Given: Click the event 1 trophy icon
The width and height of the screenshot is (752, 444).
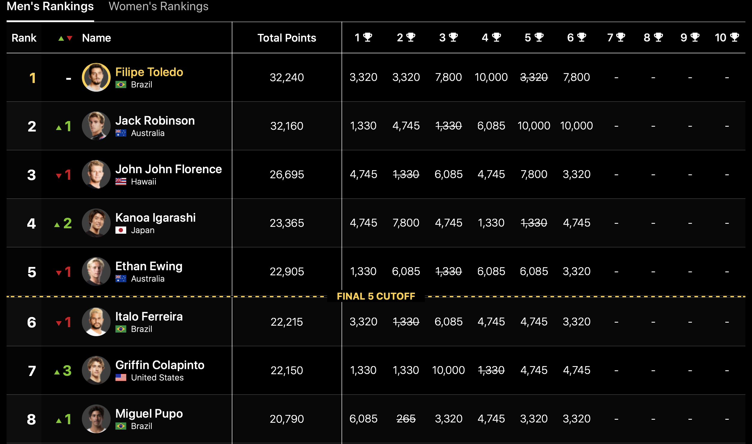Looking at the screenshot, I should (368, 37).
